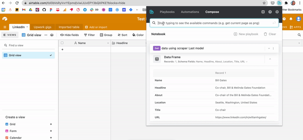
Task: Click Hide fields button
Action: (x=69, y=35)
